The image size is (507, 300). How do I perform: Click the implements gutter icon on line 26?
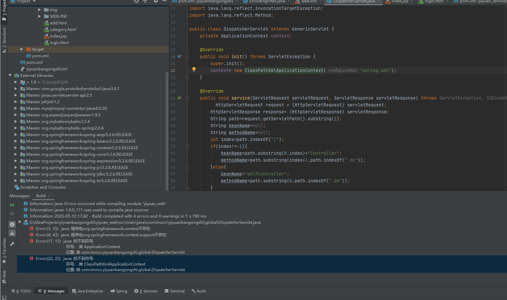pyautogui.click(x=179, y=98)
